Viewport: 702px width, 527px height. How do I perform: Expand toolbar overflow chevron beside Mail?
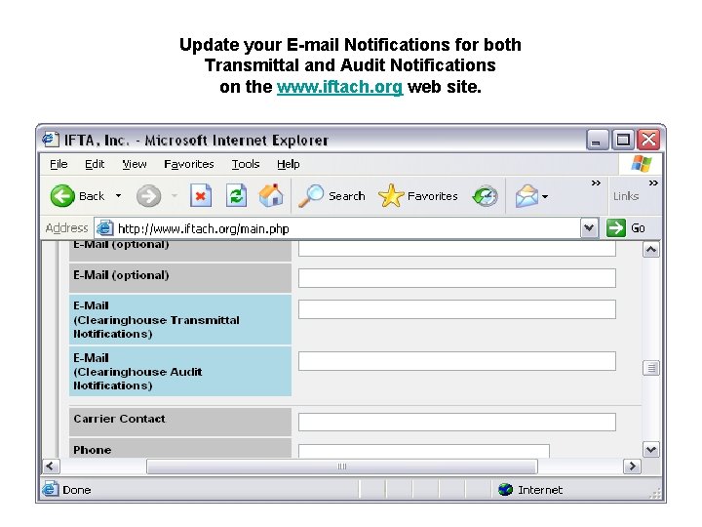596,182
